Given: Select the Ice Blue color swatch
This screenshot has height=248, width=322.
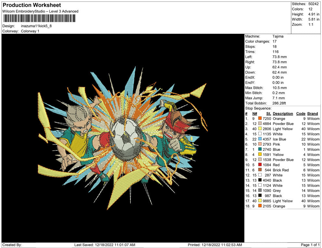Looking at the screenshot, I should (260, 139).
